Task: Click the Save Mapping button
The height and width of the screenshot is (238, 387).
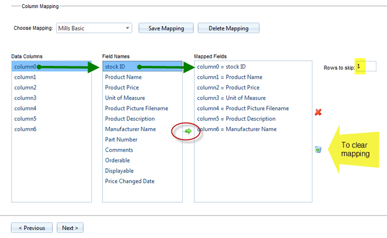Action: click(165, 28)
